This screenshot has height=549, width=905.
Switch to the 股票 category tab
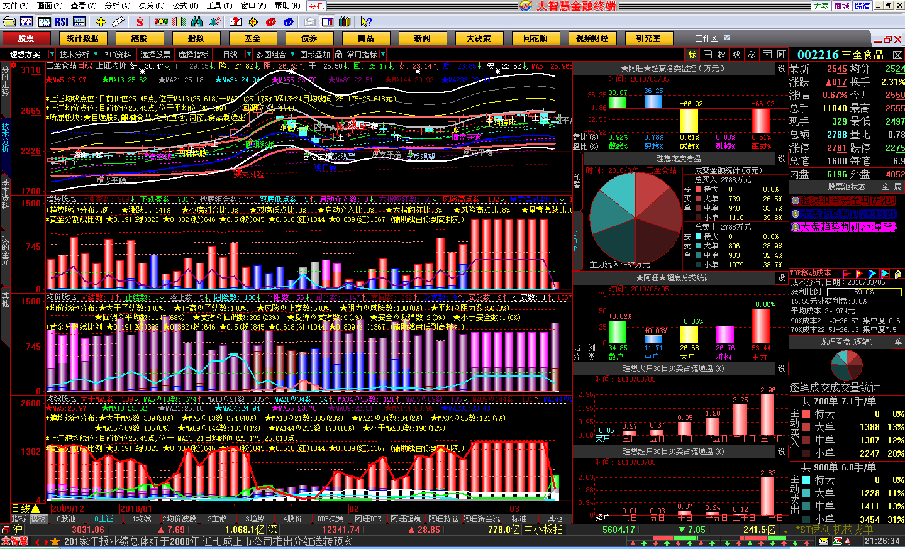(x=26, y=38)
